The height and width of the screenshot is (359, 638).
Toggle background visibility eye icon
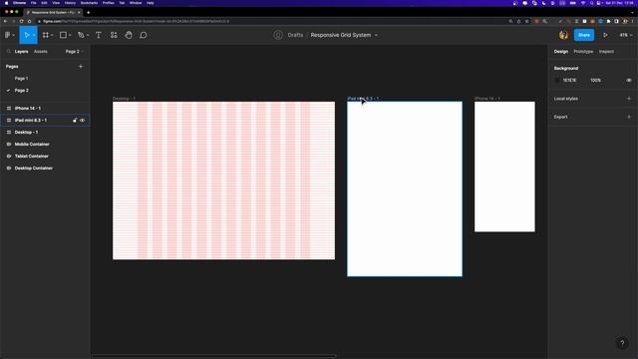[629, 80]
